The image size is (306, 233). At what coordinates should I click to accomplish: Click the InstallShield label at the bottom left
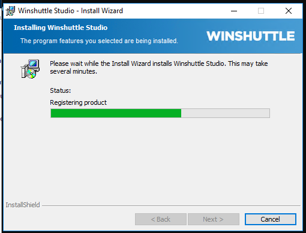coord(23,205)
